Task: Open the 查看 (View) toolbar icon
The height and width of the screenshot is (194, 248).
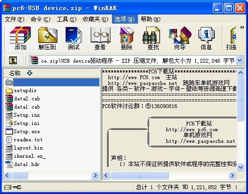Action: pyautogui.click(x=100, y=39)
